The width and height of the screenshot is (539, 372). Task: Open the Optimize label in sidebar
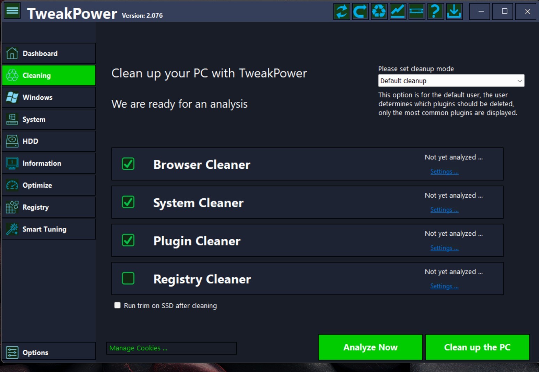point(37,185)
